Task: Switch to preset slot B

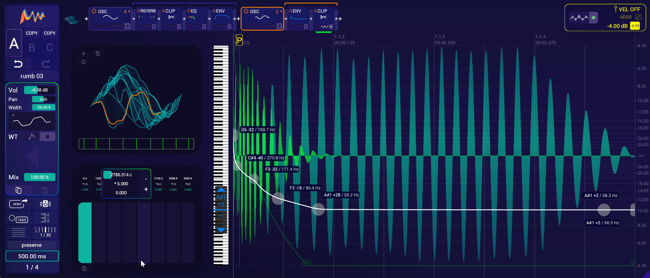Action: coord(32,48)
